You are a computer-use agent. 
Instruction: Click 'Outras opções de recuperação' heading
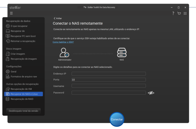pyautogui.click(x=22, y=84)
